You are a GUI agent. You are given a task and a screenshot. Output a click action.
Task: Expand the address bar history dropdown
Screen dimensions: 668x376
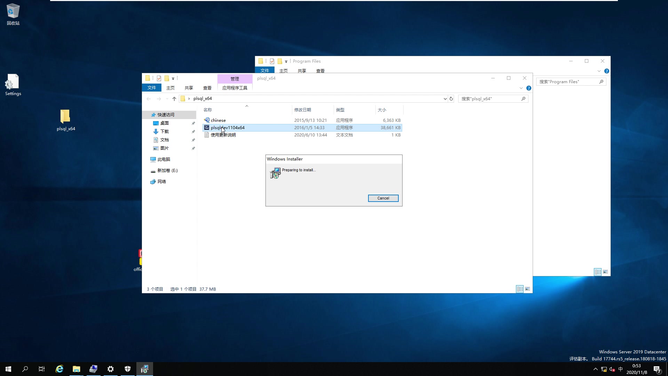445,99
